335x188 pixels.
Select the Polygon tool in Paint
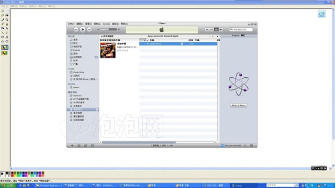(x=7, y=37)
